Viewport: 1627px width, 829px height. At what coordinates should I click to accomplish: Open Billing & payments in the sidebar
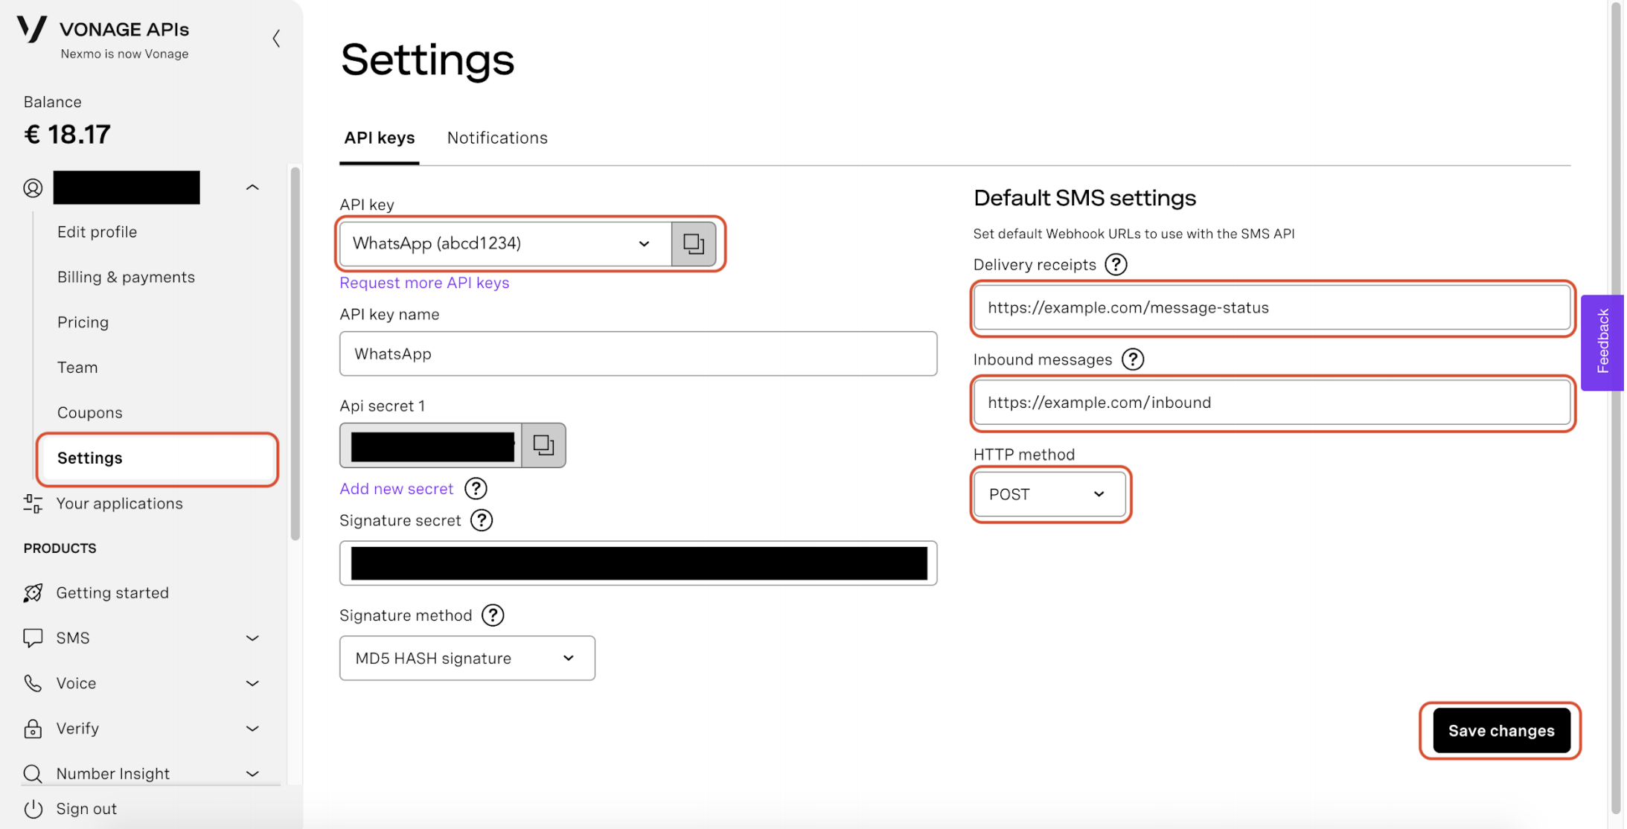click(126, 278)
